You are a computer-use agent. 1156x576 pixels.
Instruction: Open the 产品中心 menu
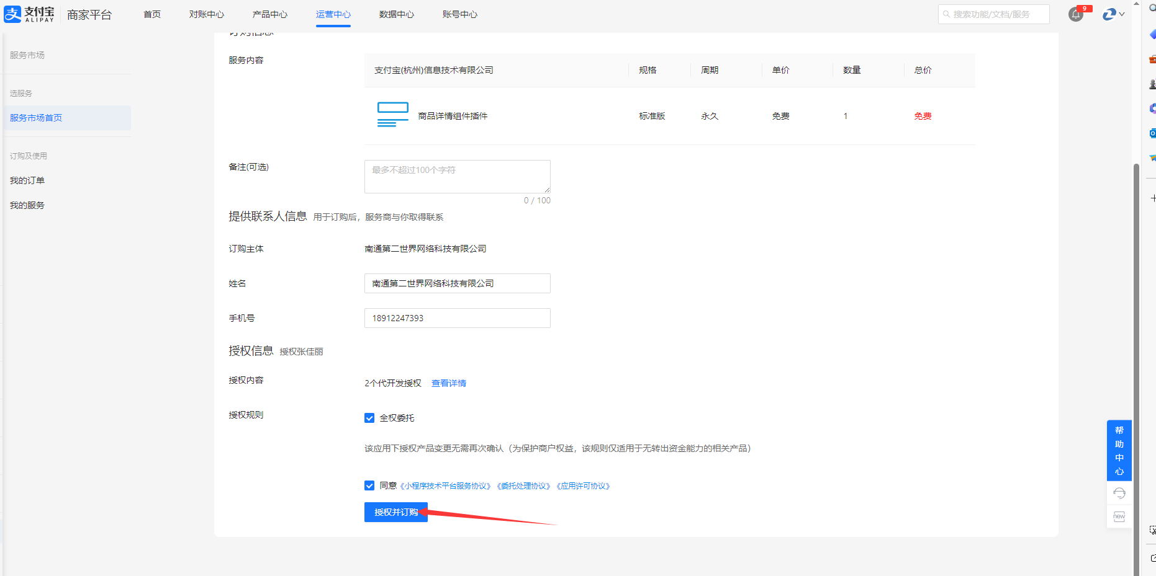click(x=269, y=14)
